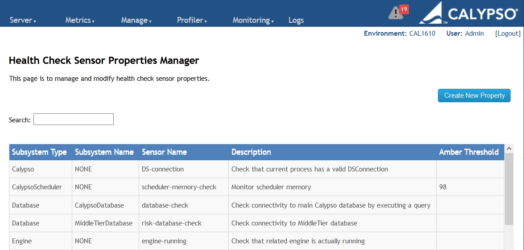Click the amber threshold value 98

coord(443,187)
